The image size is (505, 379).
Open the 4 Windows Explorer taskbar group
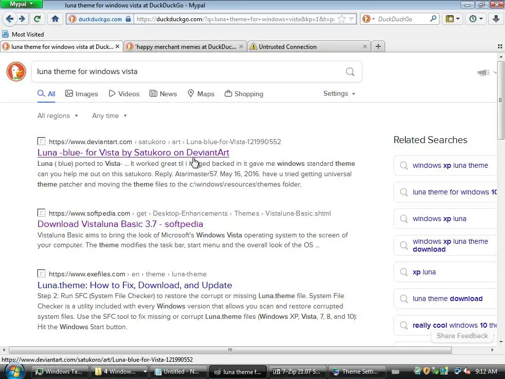tap(120, 372)
